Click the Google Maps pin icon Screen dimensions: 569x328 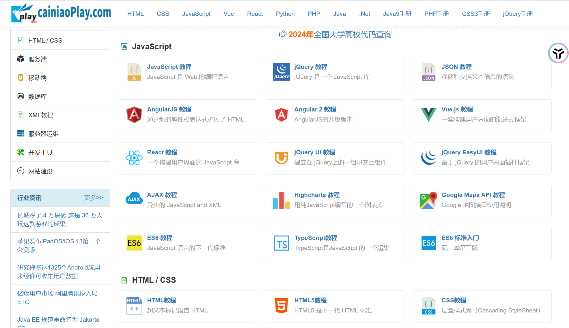click(428, 200)
